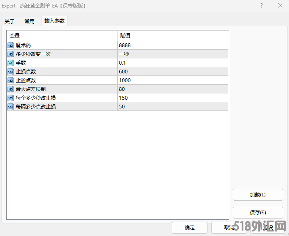Open the help question mark button

pyautogui.click(x=262, y=6)
